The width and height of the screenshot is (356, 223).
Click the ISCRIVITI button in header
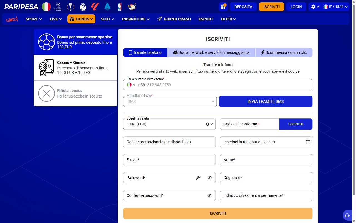(x=271, y=7)
